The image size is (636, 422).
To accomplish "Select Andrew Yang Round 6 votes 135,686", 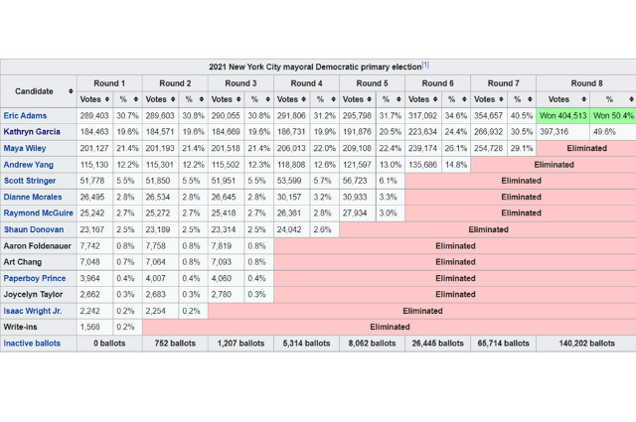I will point(423,165).
